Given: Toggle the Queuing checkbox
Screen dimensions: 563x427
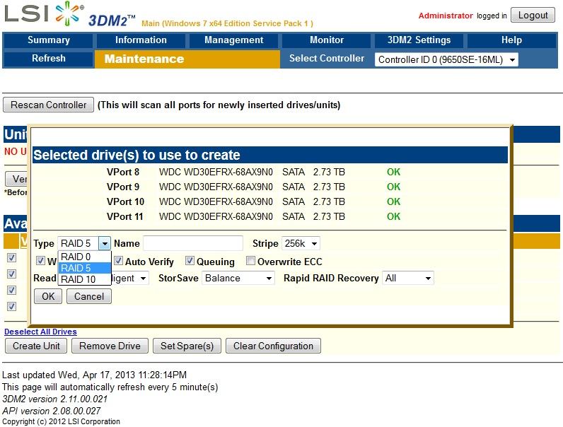Looking at the screenshot, I should (190, 261).
